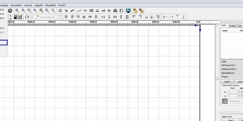Click the virtual array grid icon
This screenshot has width=243, height=121.
click(x=225, y=101)
